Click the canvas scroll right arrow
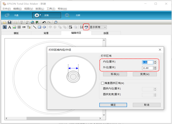This screenshot has height=124, width=172. tap(100, 118)
